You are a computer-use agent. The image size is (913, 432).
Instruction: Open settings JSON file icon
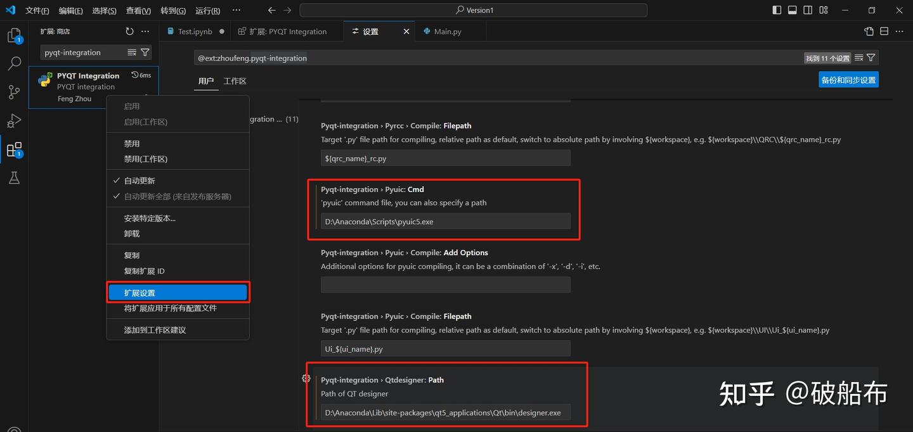[x=869, y=31]
